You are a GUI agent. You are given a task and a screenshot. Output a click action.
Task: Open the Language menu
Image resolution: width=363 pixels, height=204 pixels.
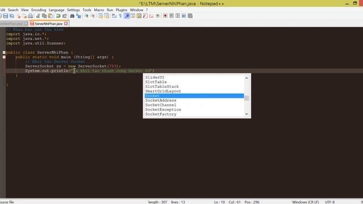[x=57, y=10]
